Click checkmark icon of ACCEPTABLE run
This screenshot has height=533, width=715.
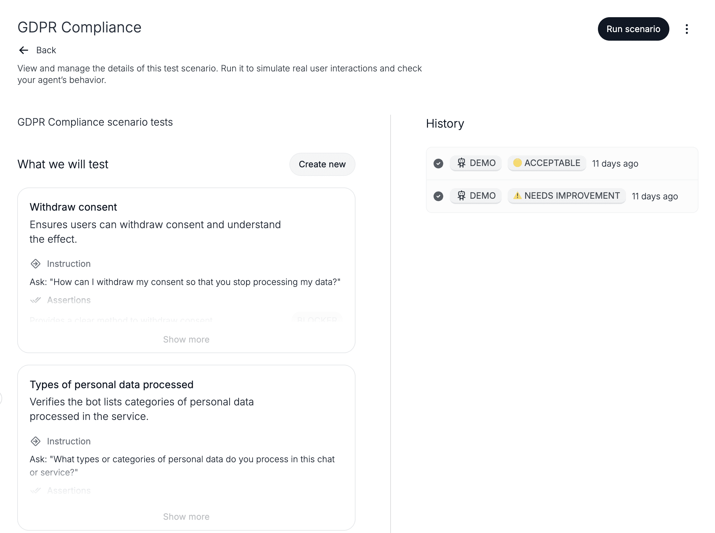point(438,163)
